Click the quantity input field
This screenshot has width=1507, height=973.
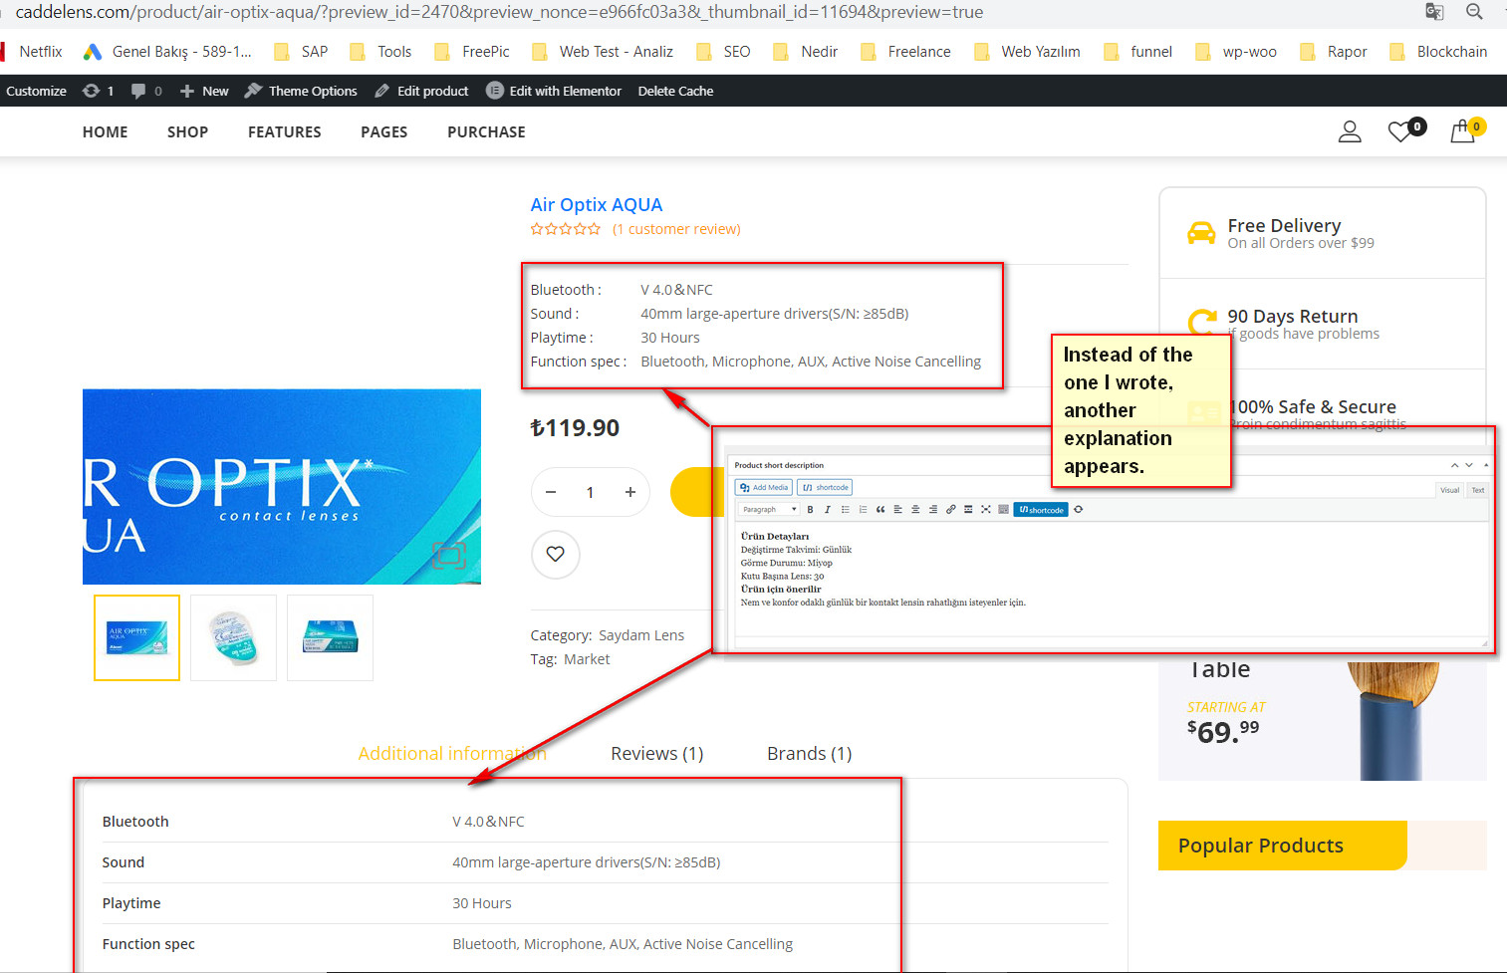590,492
